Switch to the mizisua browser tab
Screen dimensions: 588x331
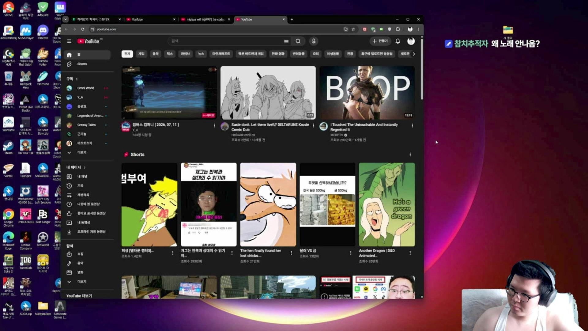point(205,19)
